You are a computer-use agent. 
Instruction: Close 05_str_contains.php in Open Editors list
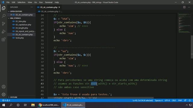pyautogui.click(x=11, y=15)
